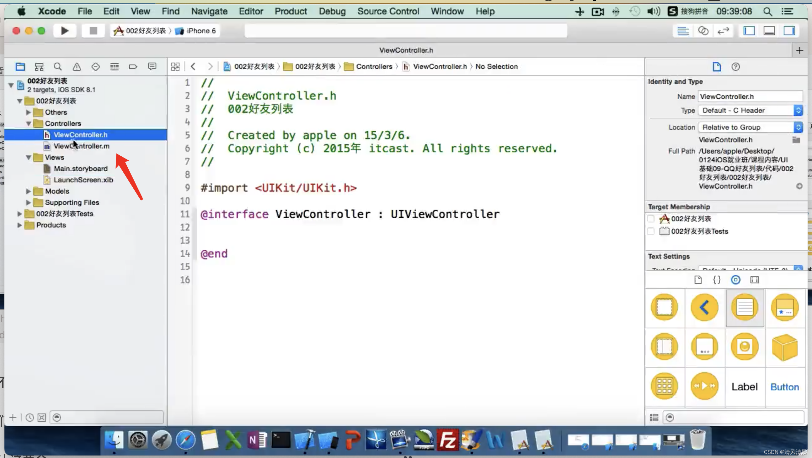Viewport: 812px width, 458px height.
Task: Toggle the assistant editor split view icon
Action: point(704,31)
